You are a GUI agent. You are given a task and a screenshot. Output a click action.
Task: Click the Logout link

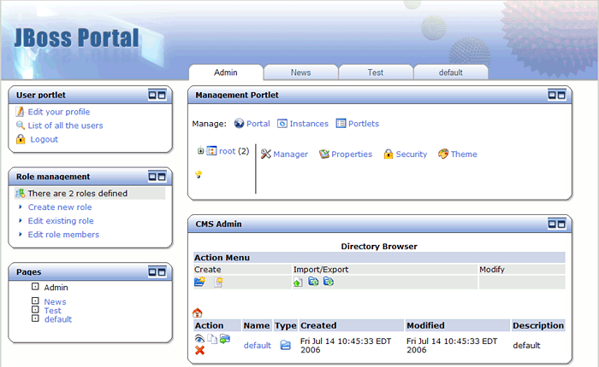44,139
